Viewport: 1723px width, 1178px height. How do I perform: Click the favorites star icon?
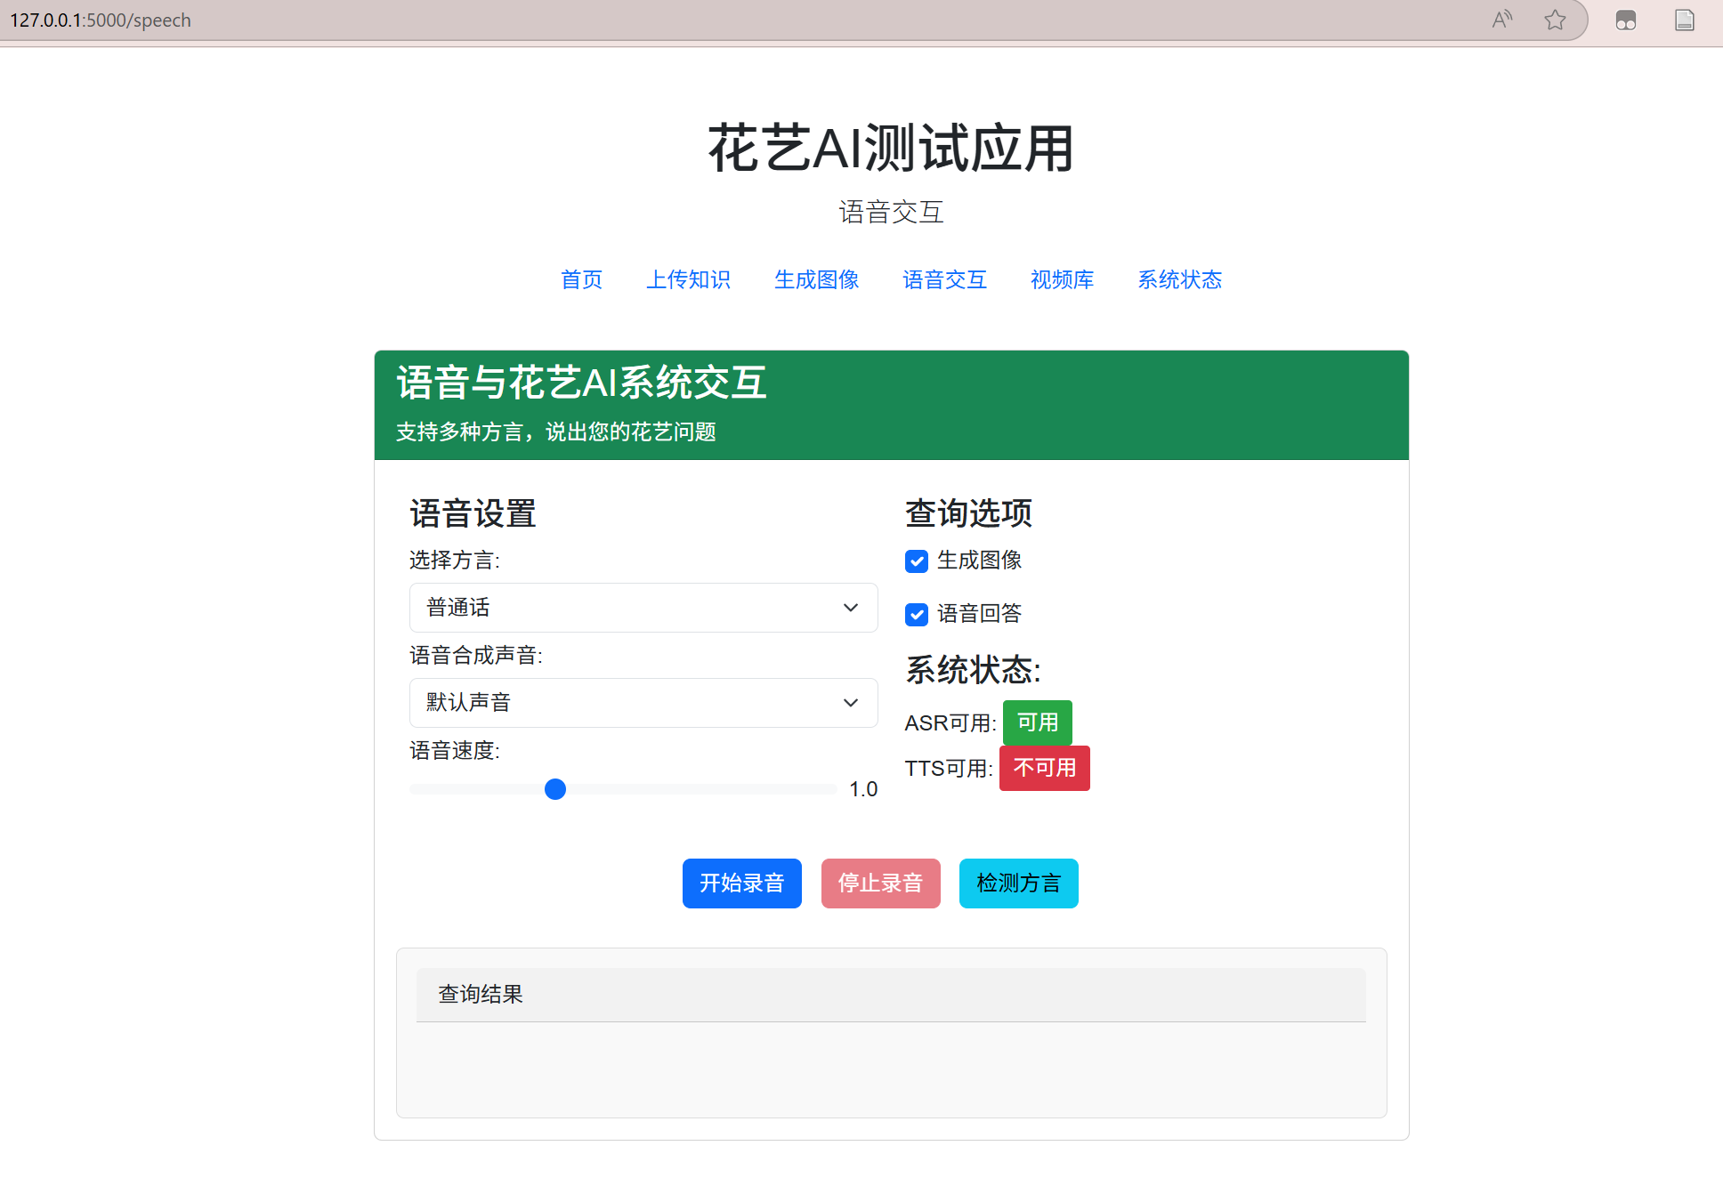1555,20
